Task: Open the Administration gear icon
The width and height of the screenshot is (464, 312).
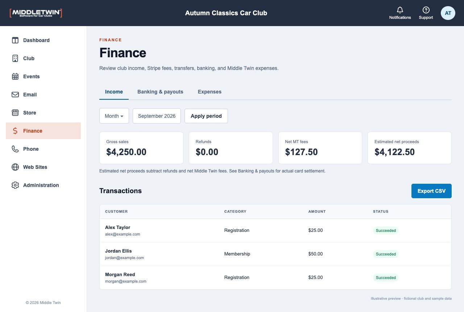Action: click(x=15, y=185)
